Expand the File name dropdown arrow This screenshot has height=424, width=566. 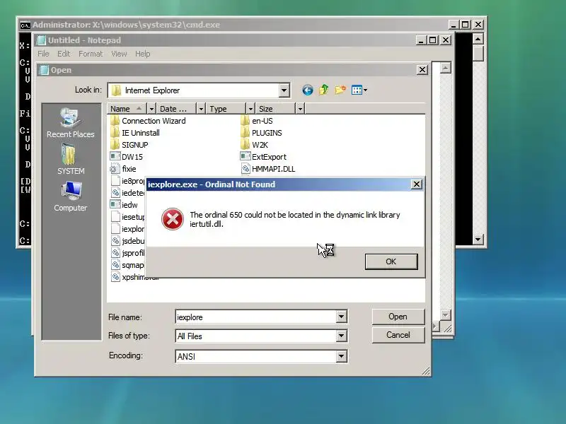pos(342,317)
